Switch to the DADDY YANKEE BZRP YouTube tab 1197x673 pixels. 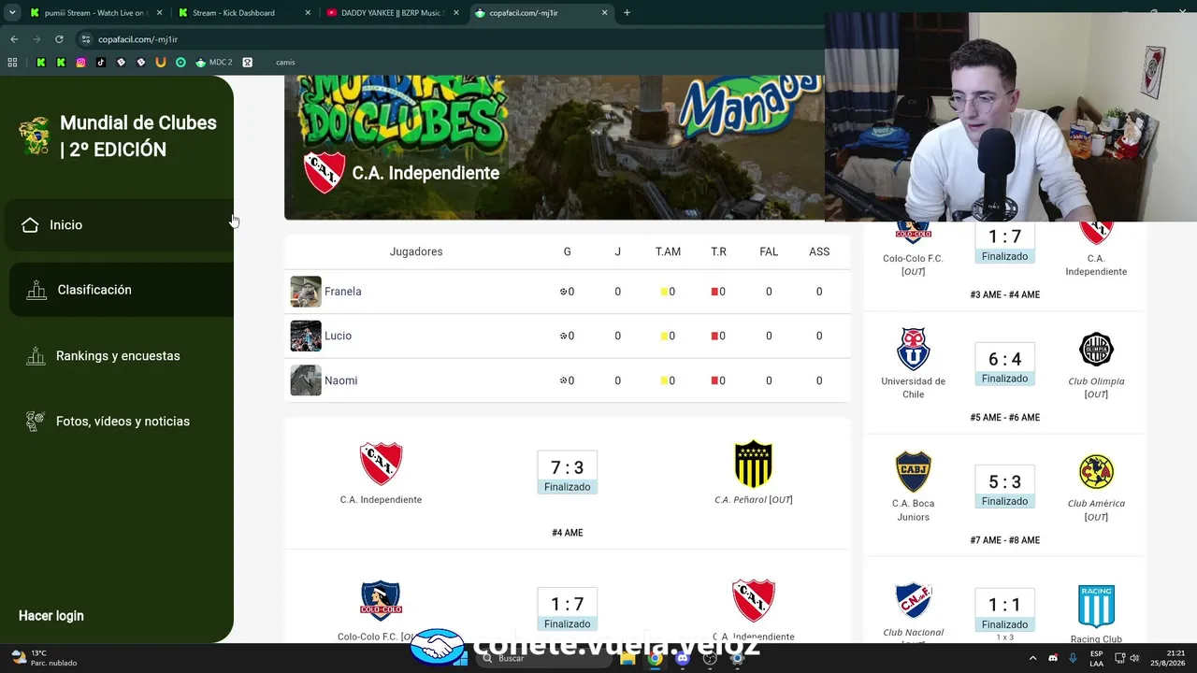pos(391,13)
